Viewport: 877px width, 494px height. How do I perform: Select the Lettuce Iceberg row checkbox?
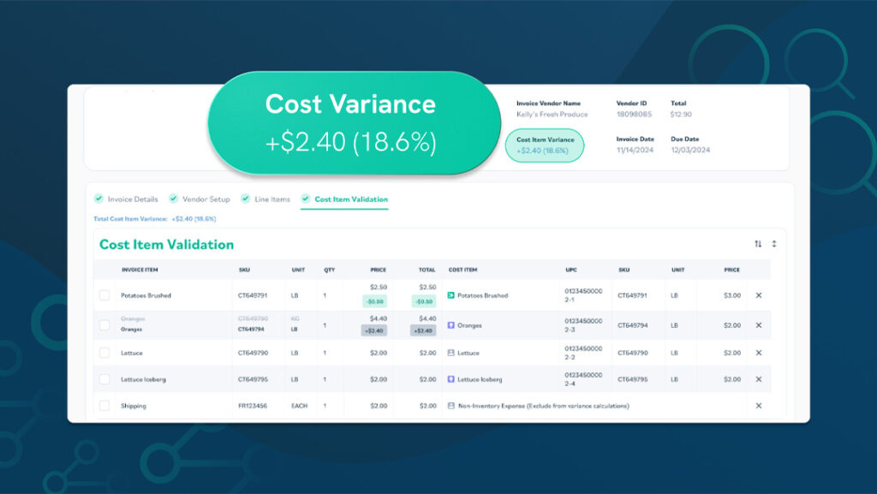coord(104,379)
